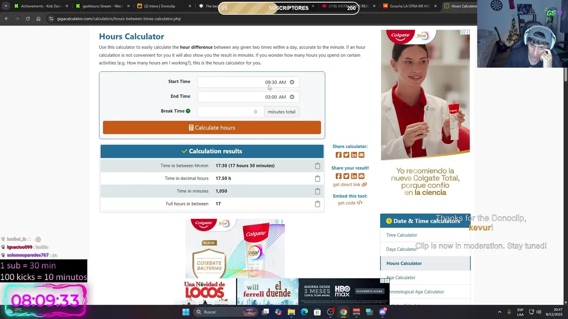Open the Chronological Age Calculator link
568x319 pixels.
415,292
